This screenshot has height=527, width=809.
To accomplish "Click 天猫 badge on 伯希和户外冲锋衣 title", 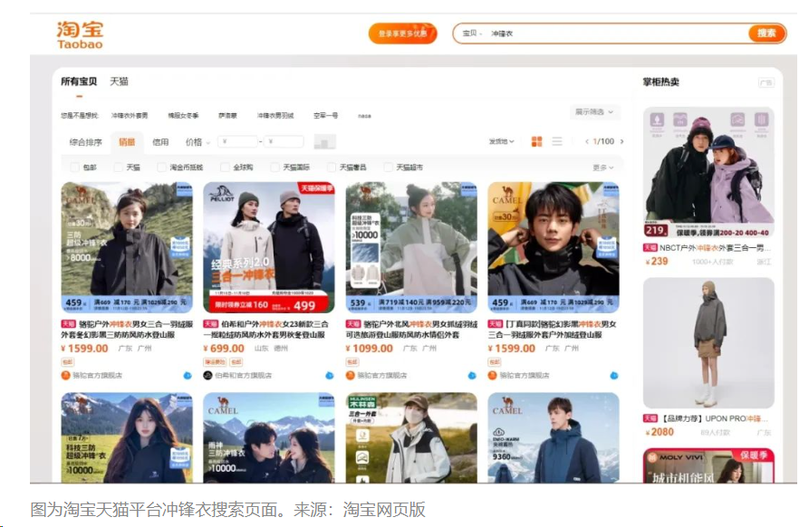I will point(210,324).
